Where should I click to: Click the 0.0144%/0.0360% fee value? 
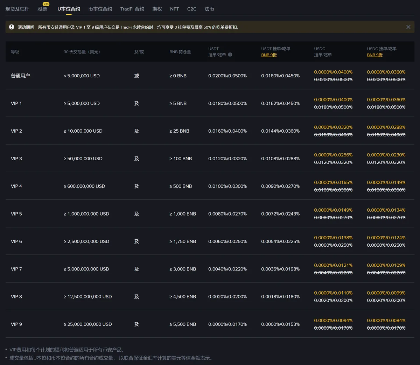coord(280,131)
